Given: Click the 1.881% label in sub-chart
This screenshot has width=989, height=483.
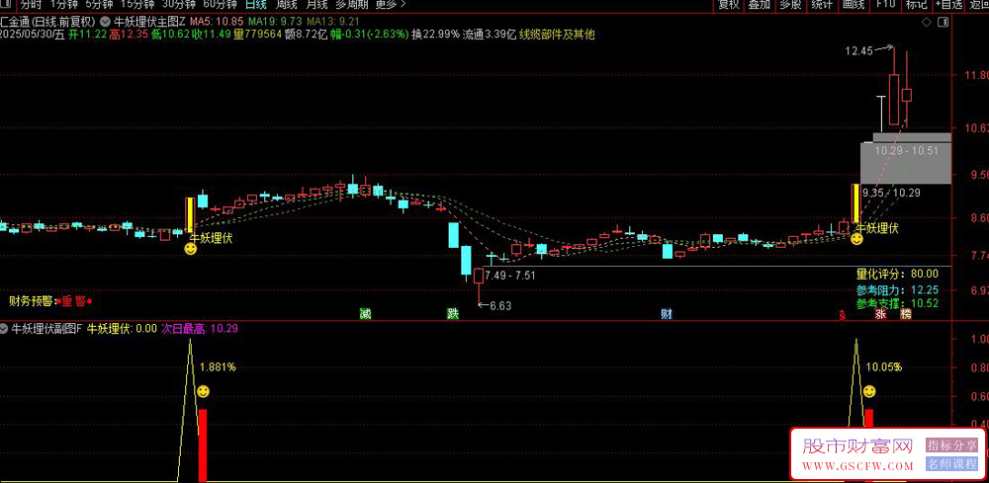Looking at the screenshot, I should tap(218, 367).
